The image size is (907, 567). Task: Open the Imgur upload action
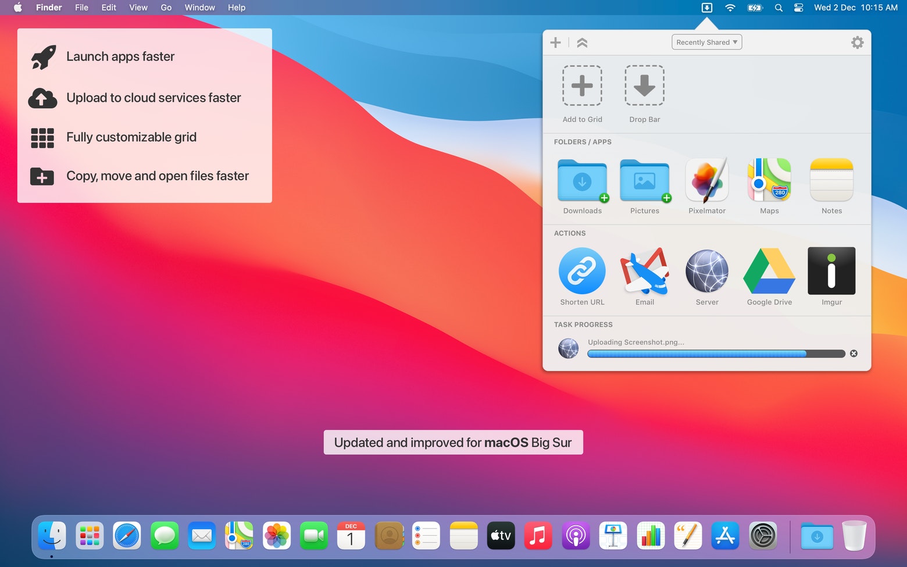click(x=831, y=271)
